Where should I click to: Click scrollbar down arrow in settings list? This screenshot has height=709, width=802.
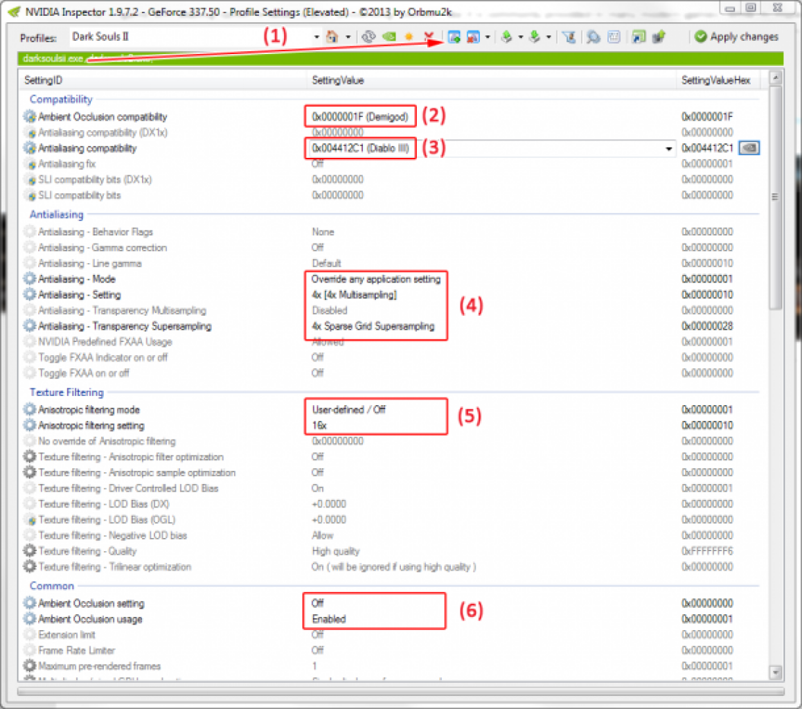click(x=776, y=672)
